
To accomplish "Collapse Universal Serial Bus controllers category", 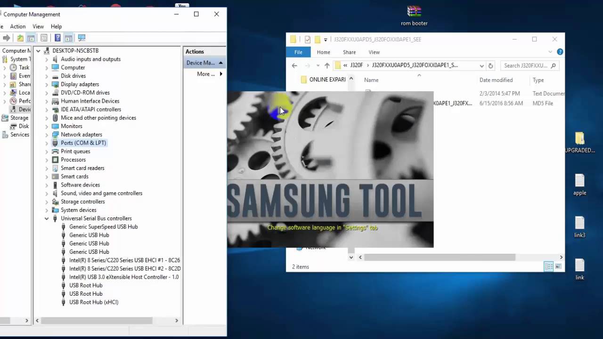I will (47, 218).
